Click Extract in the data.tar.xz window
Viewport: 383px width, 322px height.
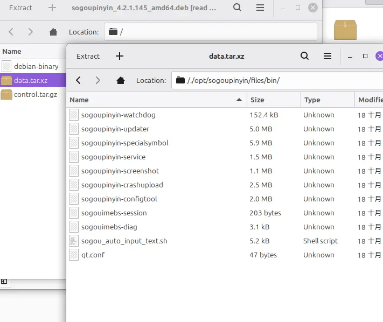88,57
